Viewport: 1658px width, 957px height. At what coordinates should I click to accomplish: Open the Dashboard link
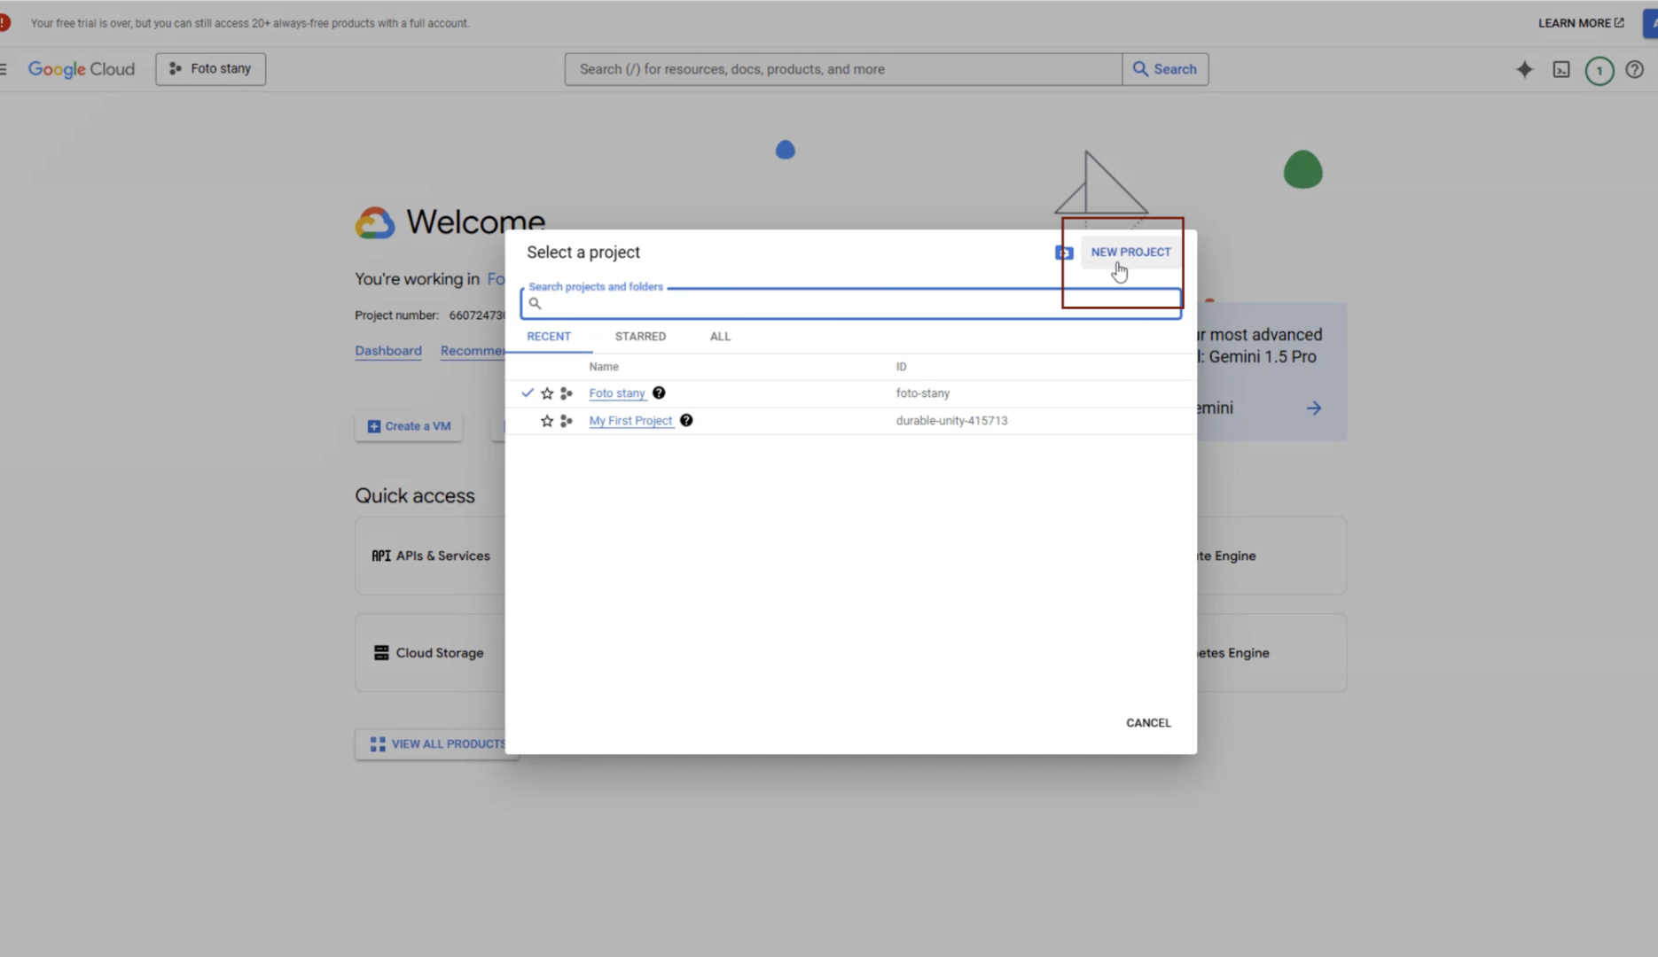click(388, 351)
